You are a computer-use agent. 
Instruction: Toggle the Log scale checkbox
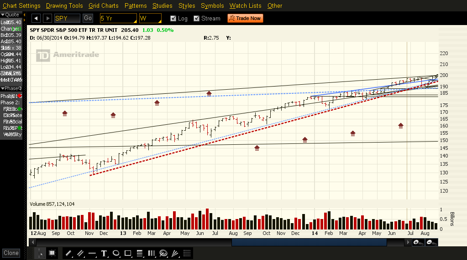click(x=173, y=18)
